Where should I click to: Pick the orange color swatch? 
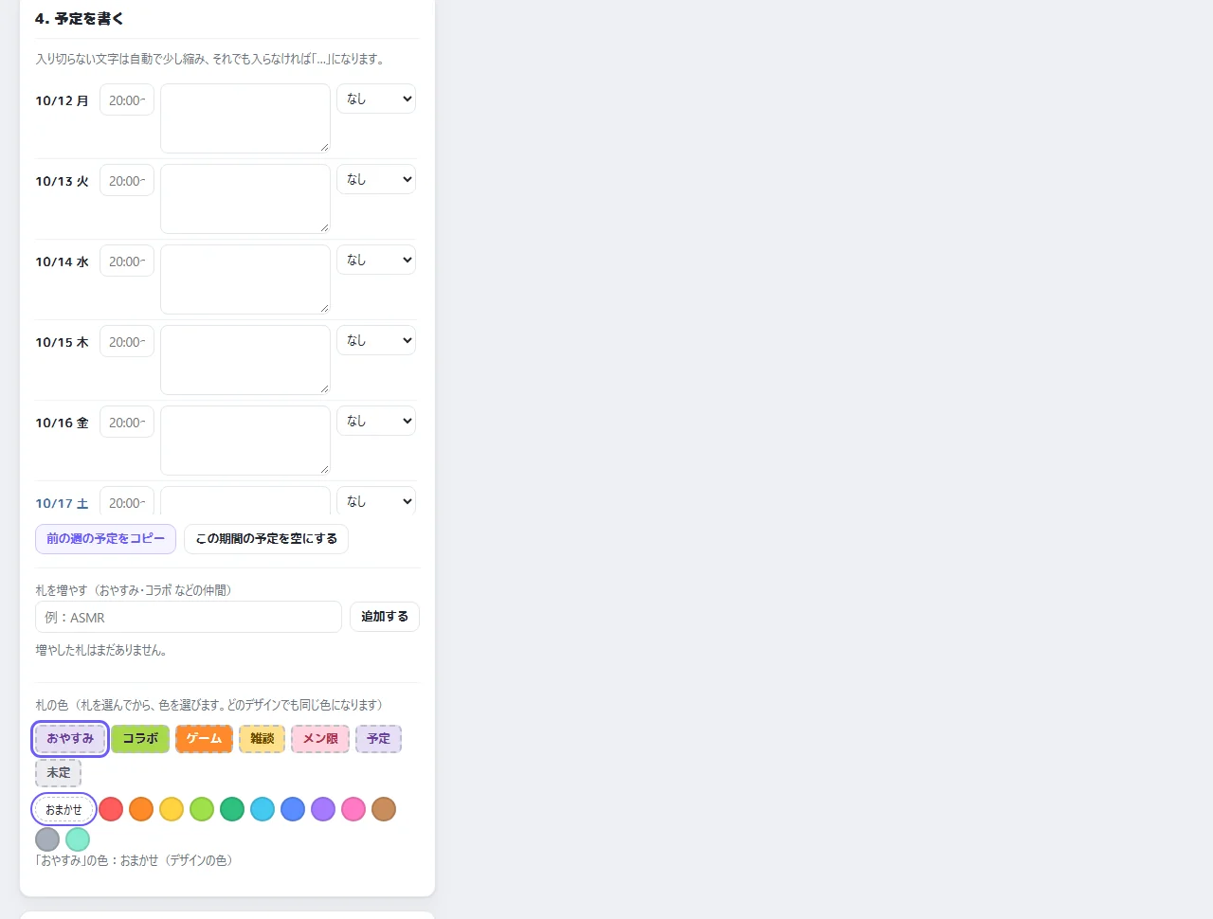(x=141, y=809)
